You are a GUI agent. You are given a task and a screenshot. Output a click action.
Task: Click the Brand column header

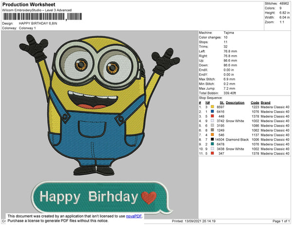(x=265, y=103)
